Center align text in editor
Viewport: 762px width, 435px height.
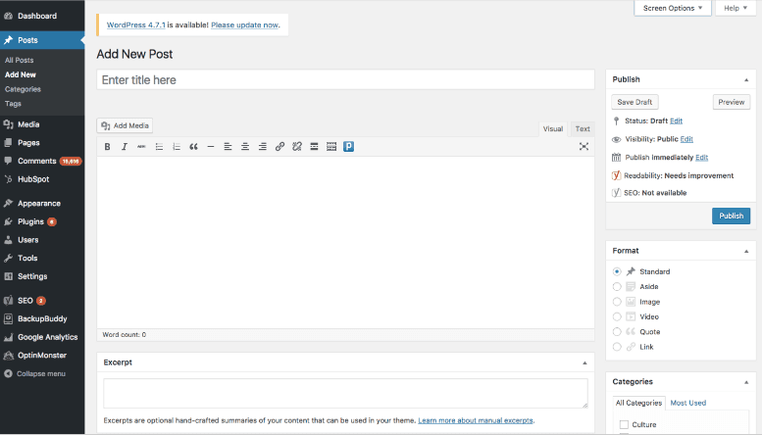pos(245,147)
